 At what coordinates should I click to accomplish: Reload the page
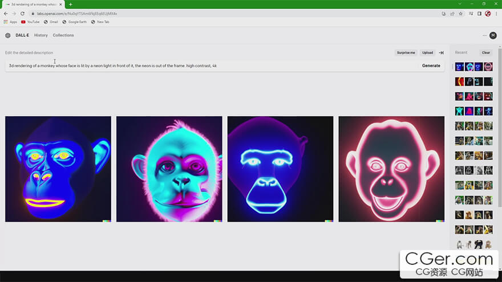(x=22, y=14)
